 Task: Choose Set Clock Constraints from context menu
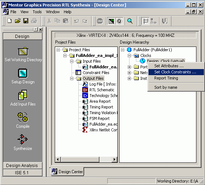click(176, 72)
